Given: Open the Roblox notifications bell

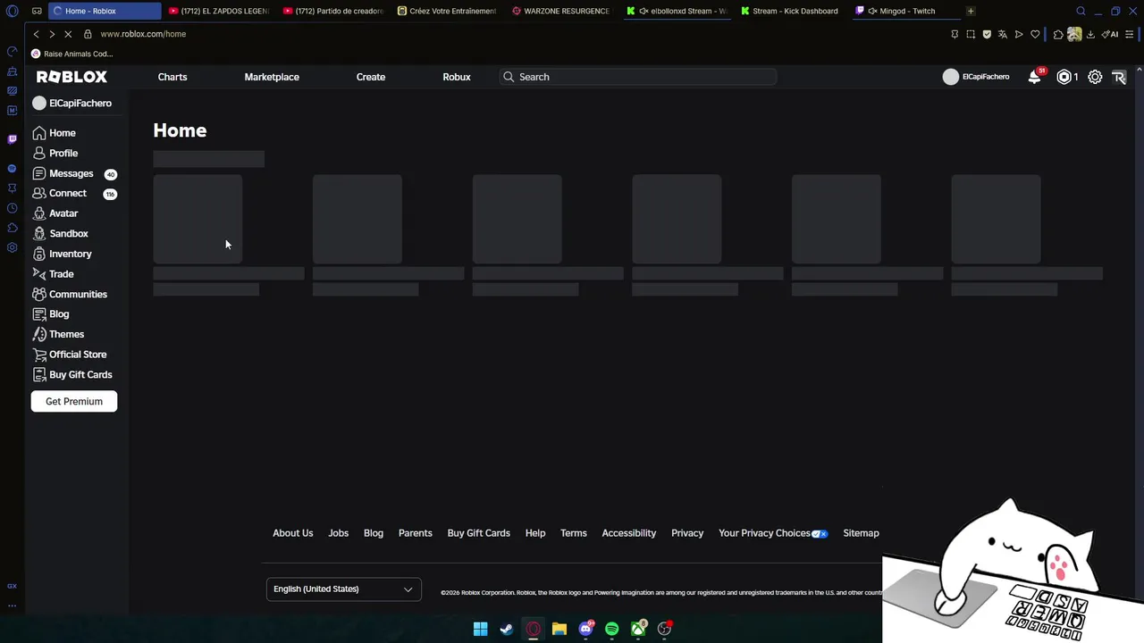Looking at the screenshot, I should (1034, 77).
